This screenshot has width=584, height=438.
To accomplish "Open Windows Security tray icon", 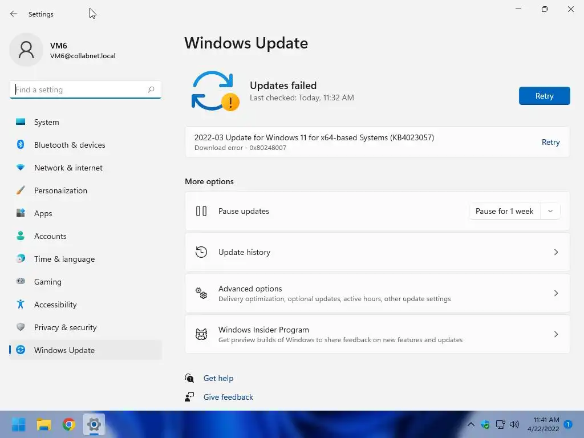I will click(x=485, y=424).
